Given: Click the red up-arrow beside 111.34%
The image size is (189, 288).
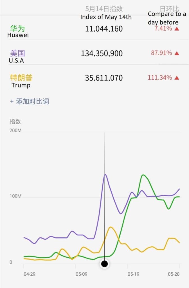Looking at the screenshot, I should [x=177, y=78].
